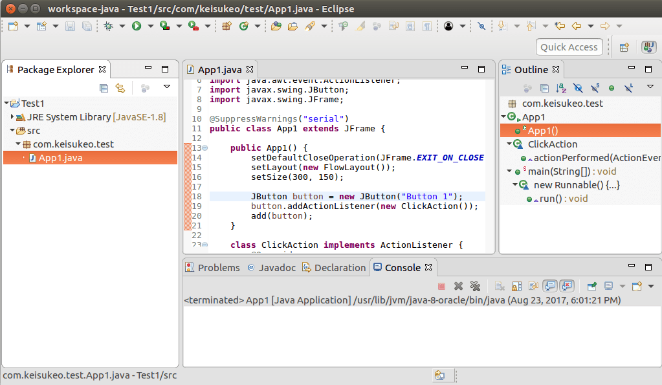Open the Run button dropdown menu

(x=150, y=26)
